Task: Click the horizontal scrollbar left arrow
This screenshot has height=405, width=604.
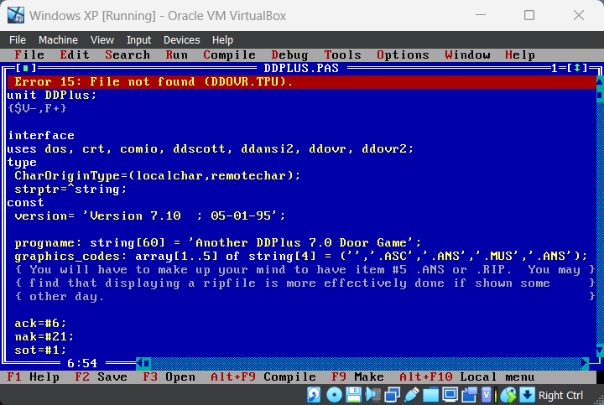Action: click(140, 362)
